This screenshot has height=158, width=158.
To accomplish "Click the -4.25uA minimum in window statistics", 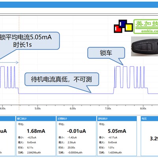I will [x=32, y=137].
